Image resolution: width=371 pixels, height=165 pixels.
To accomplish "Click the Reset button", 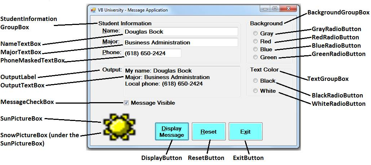I will click(x=208, y=131).
